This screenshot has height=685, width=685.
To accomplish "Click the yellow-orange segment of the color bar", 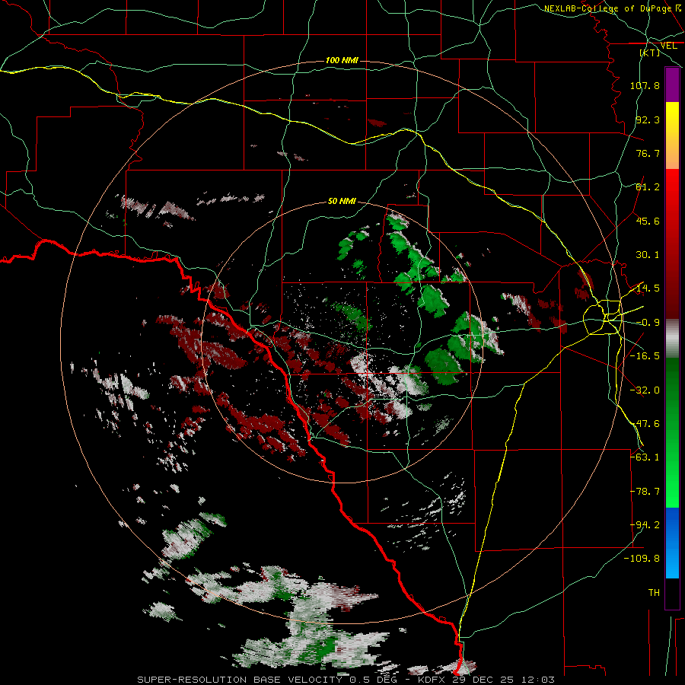I will coord(672,135).
